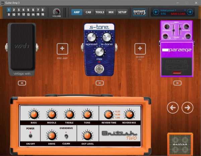
Task: Click the s-tone pedal mix knob
Action: click(99, 52)
